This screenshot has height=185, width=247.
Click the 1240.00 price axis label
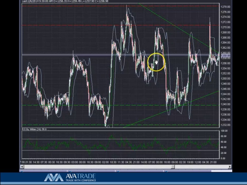click(226, 104)
